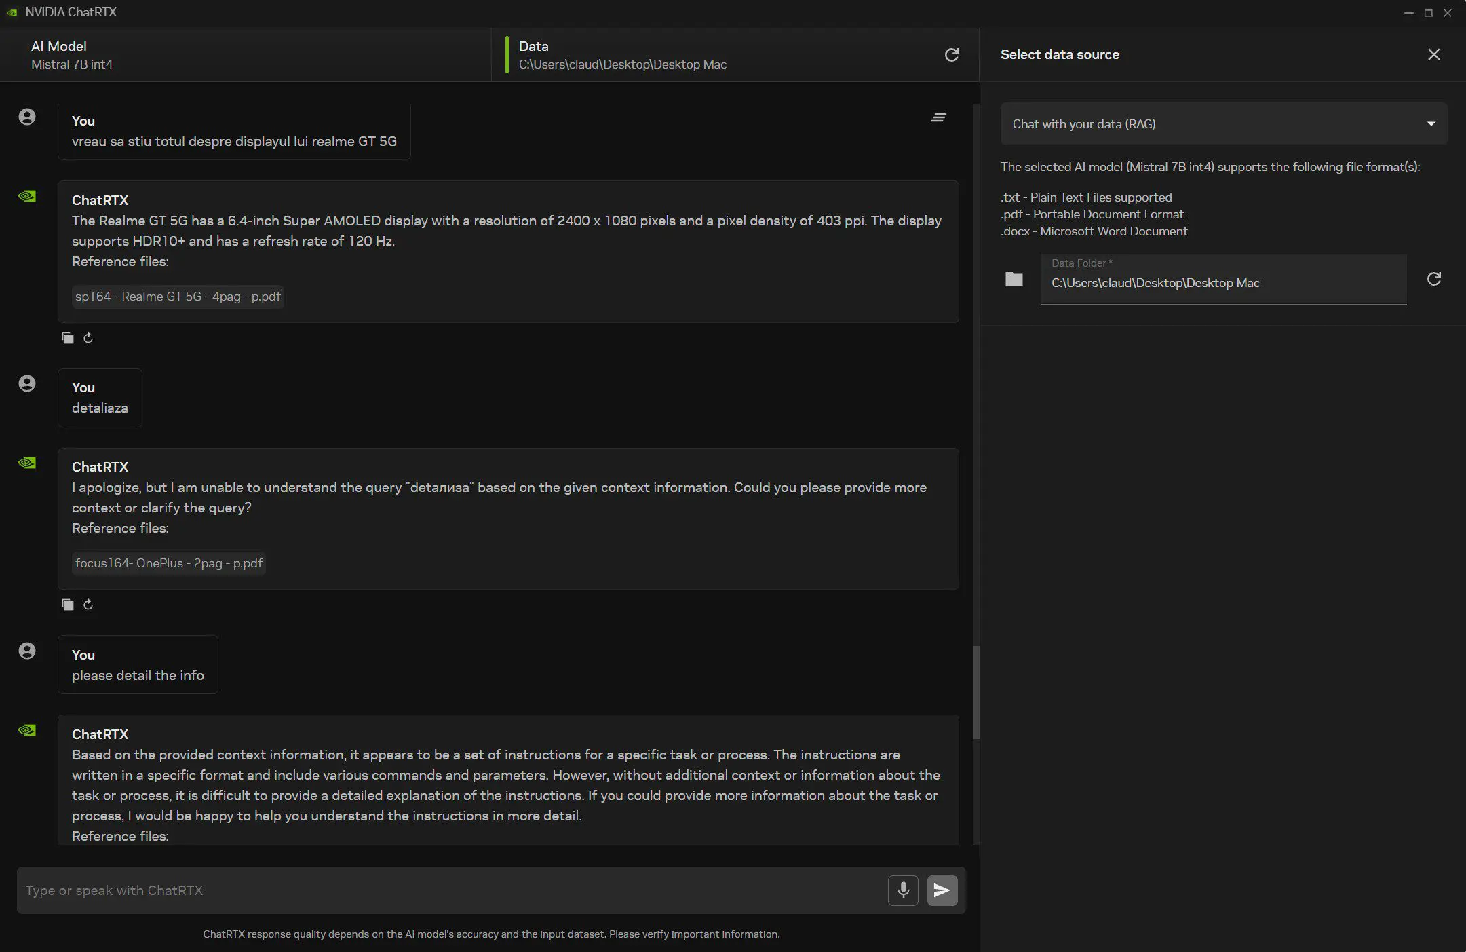Open the AI Model Mistral 7B int4 selector
Viewport: 1466px width, 952px height.
246,55
